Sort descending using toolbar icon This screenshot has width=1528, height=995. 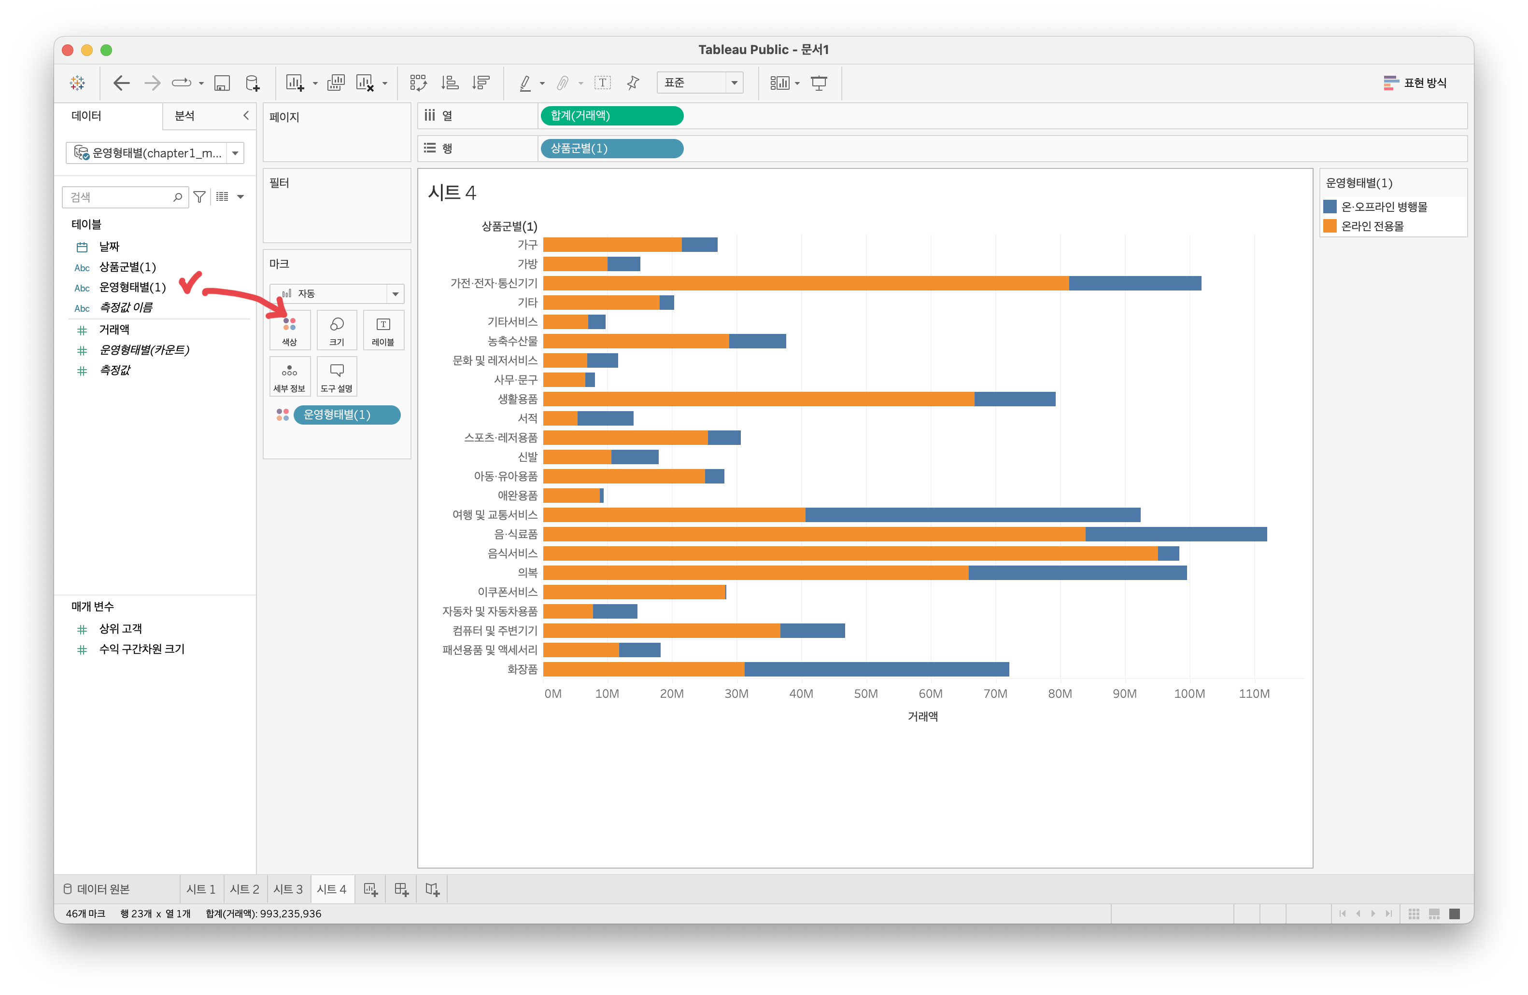[480, 83]
